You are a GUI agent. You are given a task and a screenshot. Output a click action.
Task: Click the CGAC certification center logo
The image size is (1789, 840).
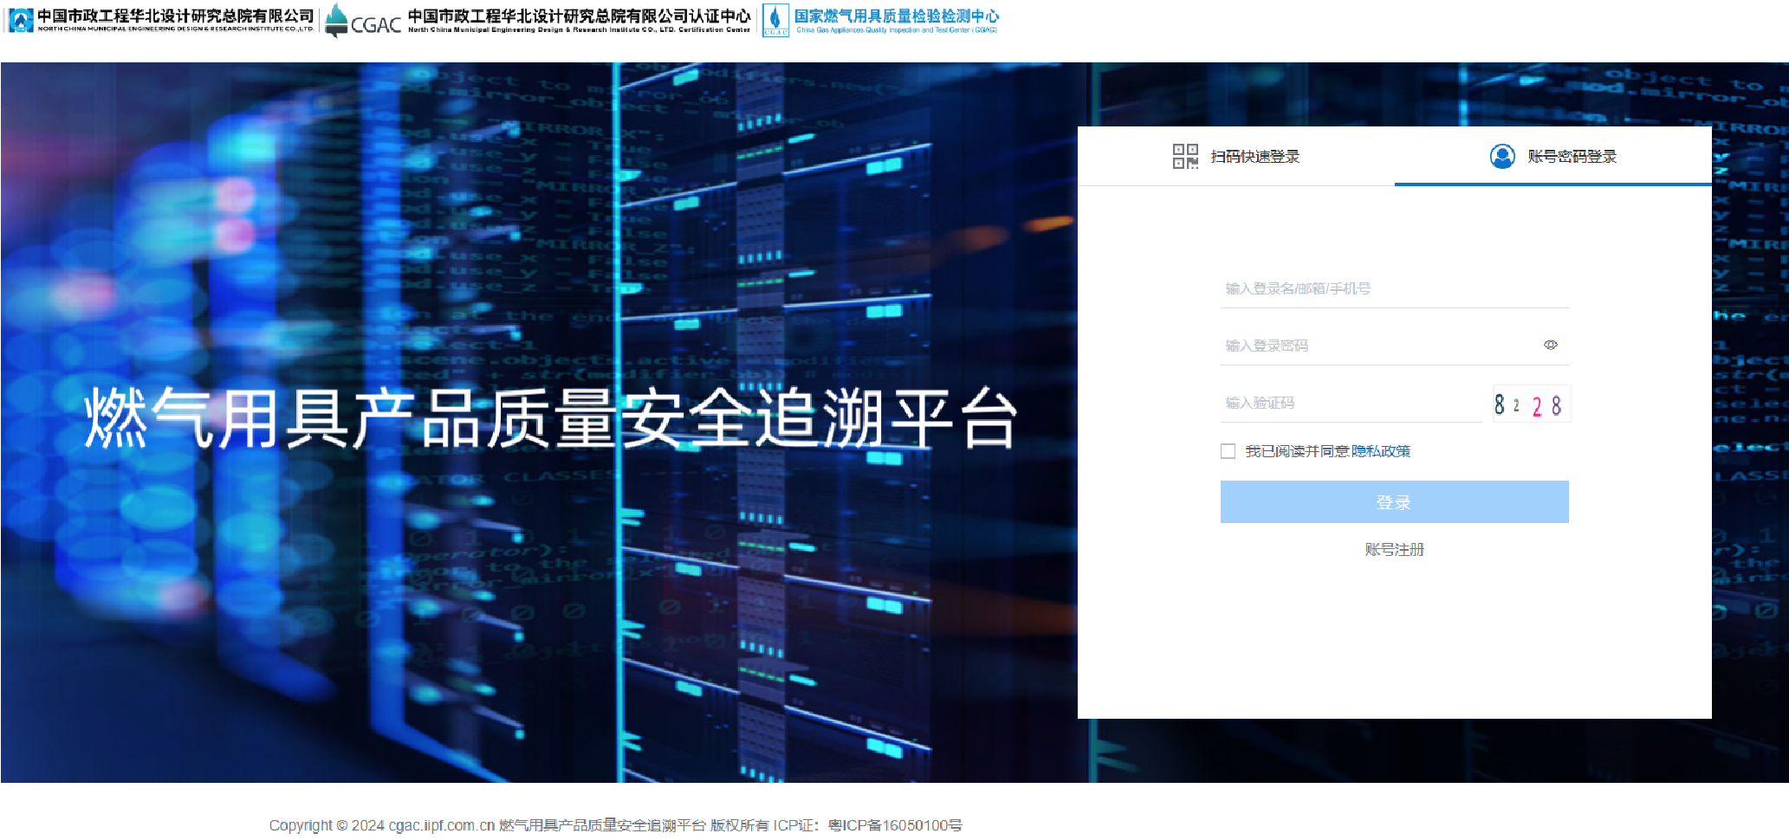point(362,21)
